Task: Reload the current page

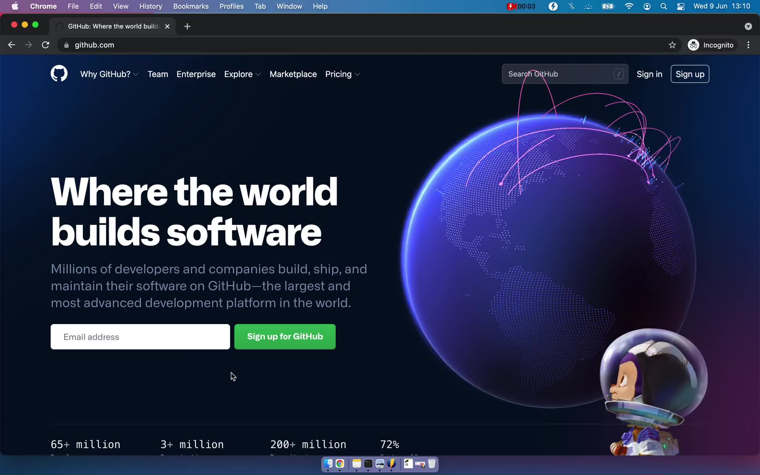Action: pyautogui.click(x=46, y=45)
